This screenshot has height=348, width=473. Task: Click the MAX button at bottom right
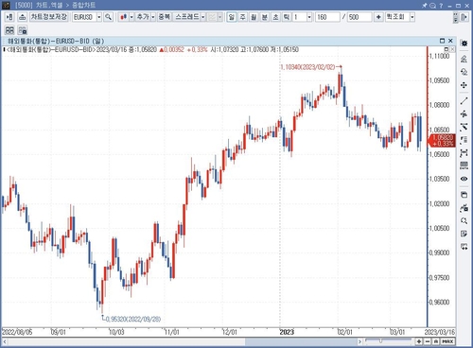[447, 341]
